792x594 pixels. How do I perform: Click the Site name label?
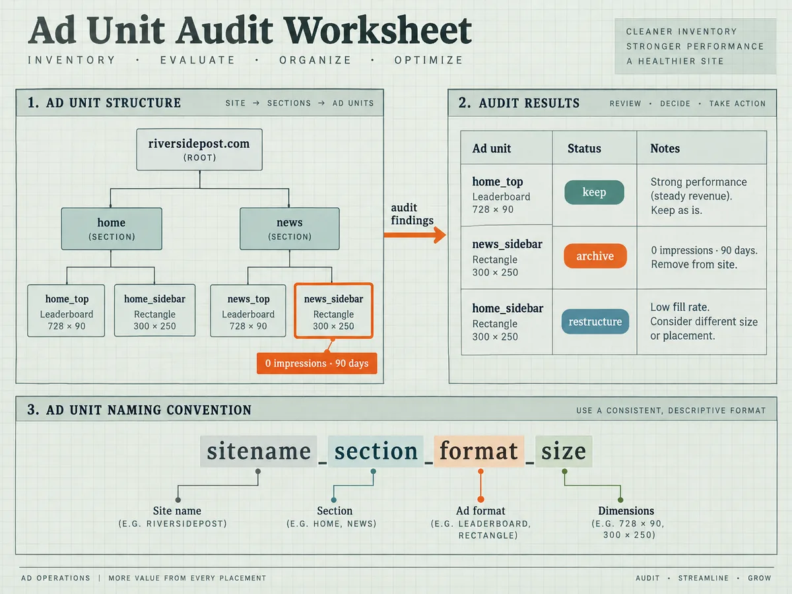click(x=177, y=511)
